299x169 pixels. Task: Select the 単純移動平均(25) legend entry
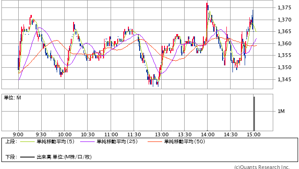click(117, 141)
